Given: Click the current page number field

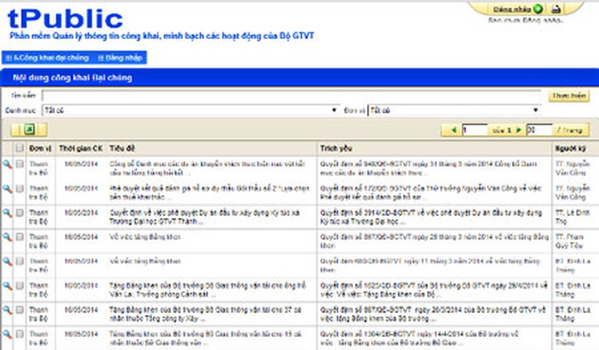Looking at the screenshot, I should tap(474, 130).
